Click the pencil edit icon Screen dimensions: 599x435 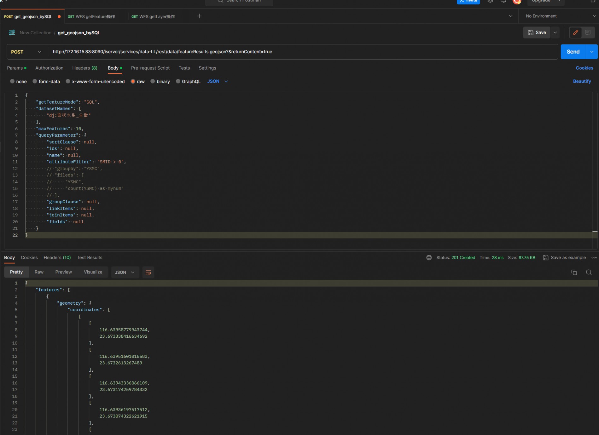pyautogui.click(x=575, y=32)
